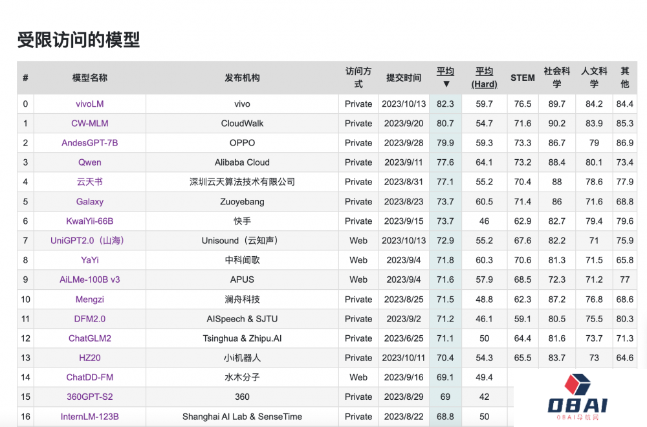Viewport: 647px width, 427px height.
Task: Click the ChatDD-FM model link
Action: click(x=89, y=377)
